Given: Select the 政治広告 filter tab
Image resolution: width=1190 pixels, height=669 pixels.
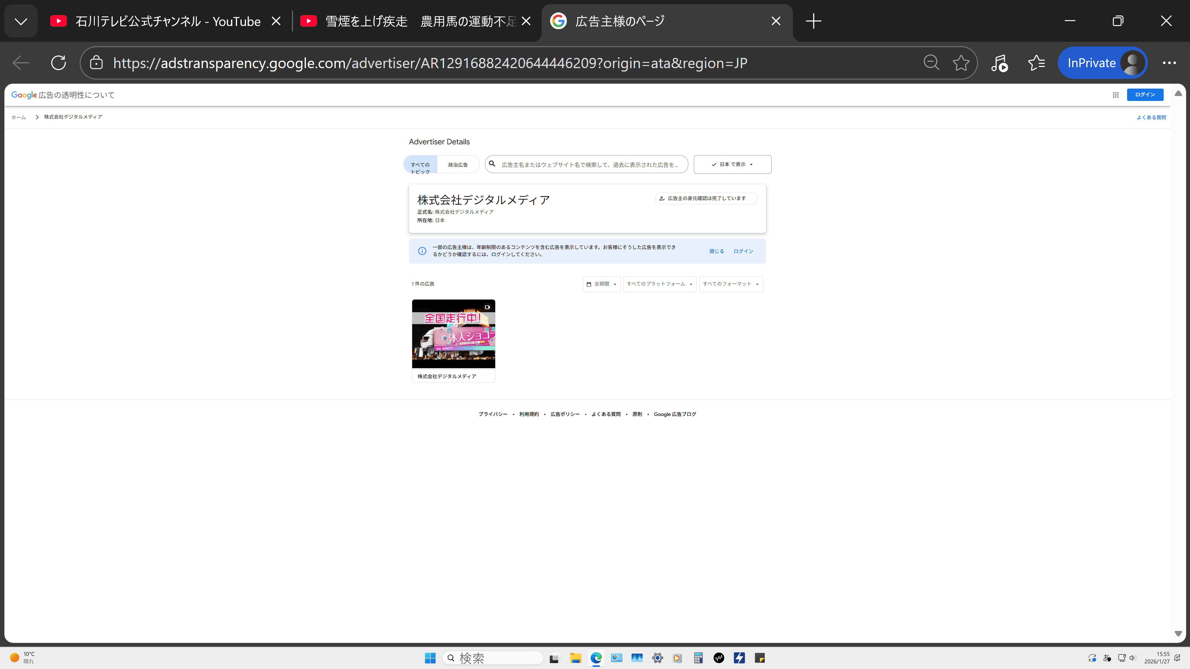Looking at the screenshot, I should tap(458, 165).
